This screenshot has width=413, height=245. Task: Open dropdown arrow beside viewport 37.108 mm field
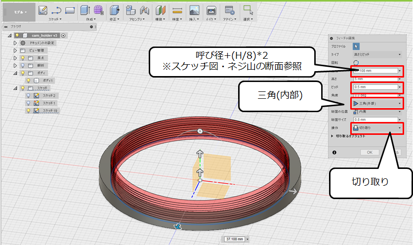pyautogui.click(x=248, y=239)
